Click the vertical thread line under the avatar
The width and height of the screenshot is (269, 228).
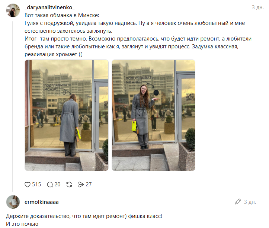13,106
